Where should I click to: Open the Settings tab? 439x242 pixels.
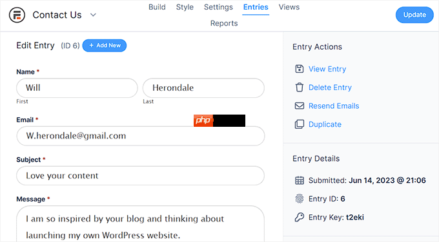(x=218, y=7)
